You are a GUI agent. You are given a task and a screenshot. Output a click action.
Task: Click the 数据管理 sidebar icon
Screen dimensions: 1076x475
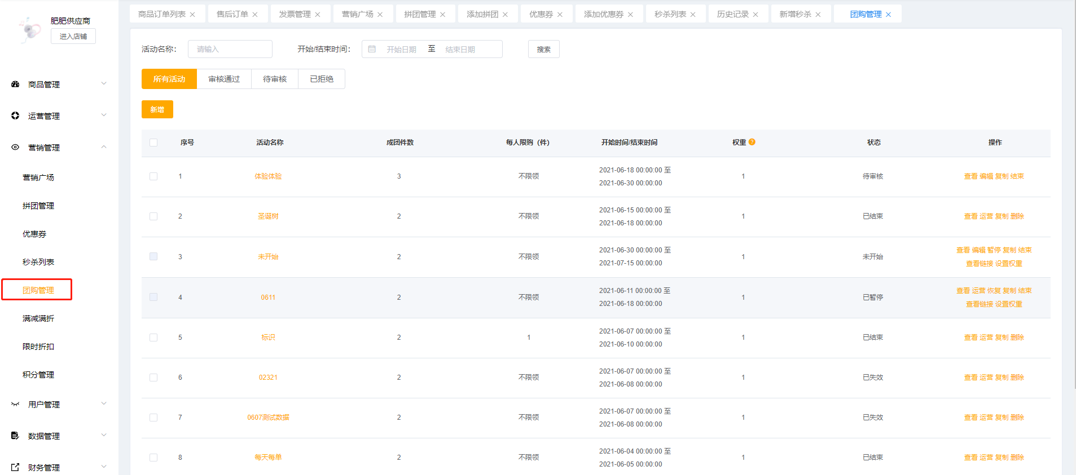(x=15, y=436)
